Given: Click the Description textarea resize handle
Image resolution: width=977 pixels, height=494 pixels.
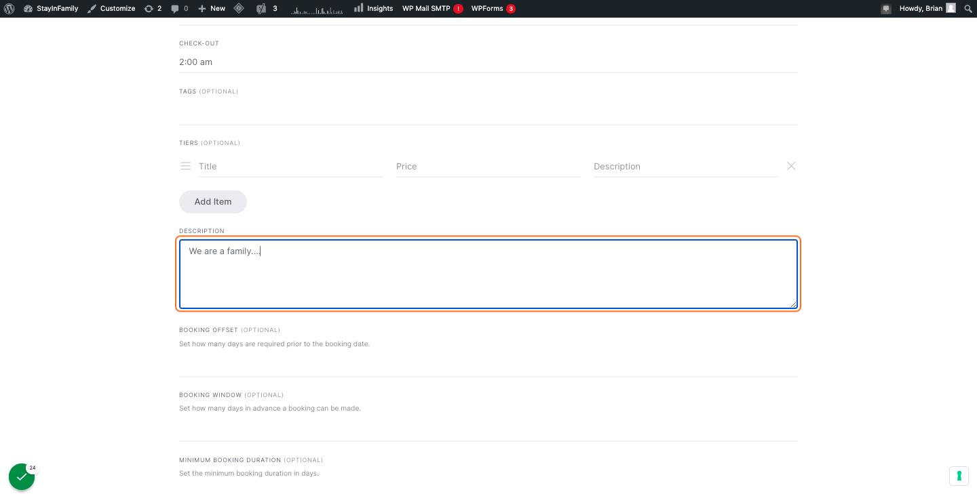Looking at the screenshot, I should coord(793,304).
